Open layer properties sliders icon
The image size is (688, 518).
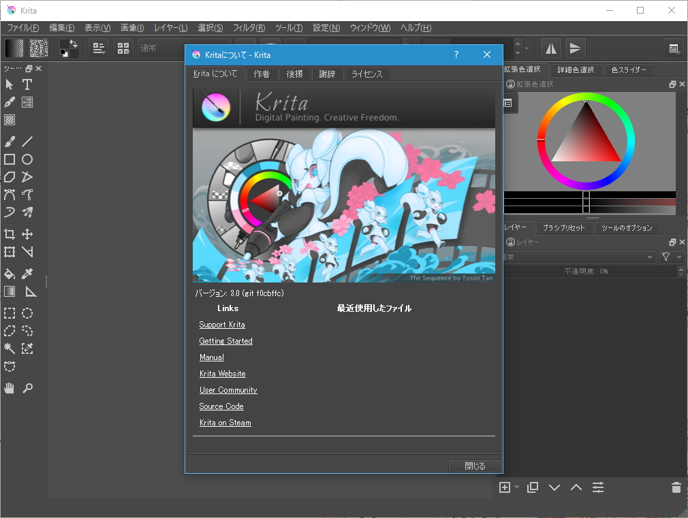(x=598, y=487)
